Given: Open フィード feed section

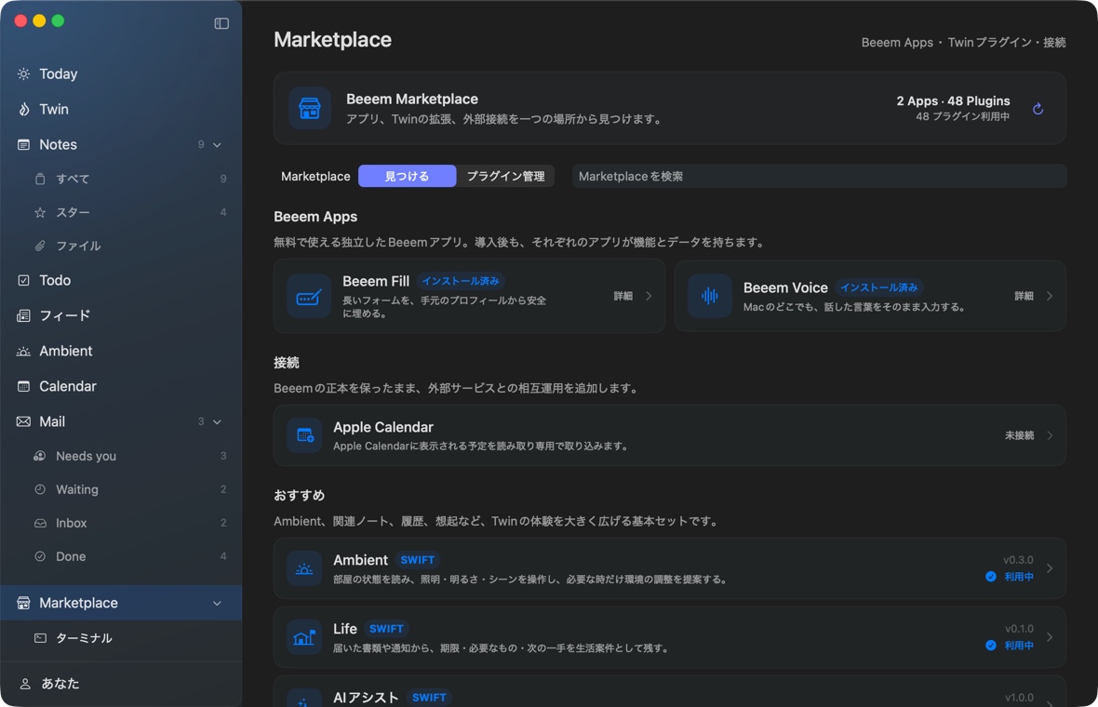Looking at the screenshot, I should click(x=121, y=315).
